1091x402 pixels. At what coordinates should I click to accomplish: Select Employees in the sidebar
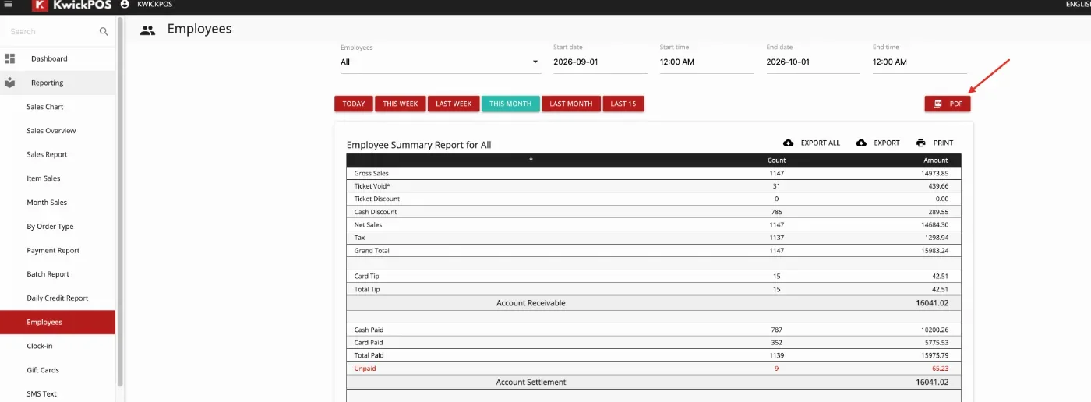pos(58,322)
